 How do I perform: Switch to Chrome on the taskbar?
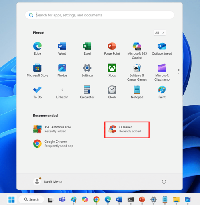point(96,199)
